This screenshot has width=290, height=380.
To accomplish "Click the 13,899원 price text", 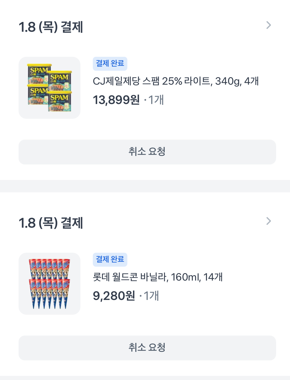I will pyautogui.click(x=116, y=100).
